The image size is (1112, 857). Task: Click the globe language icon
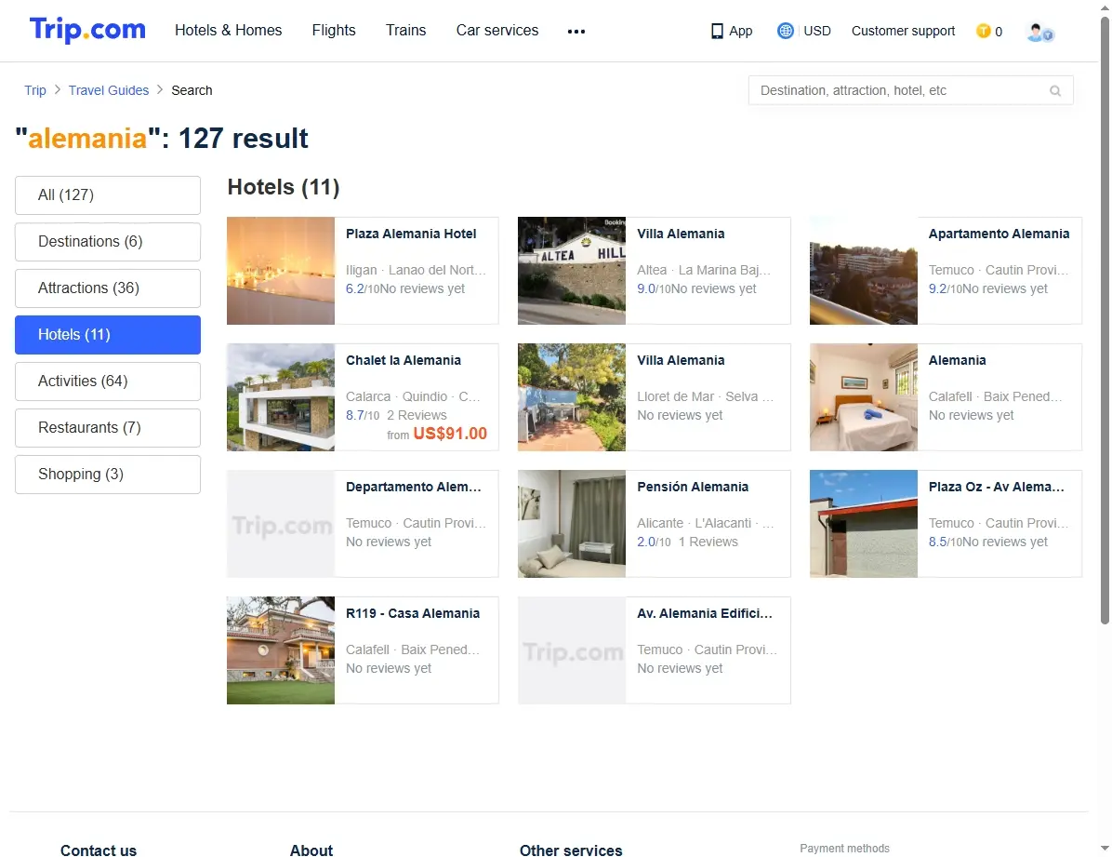(x=785, y=31)
